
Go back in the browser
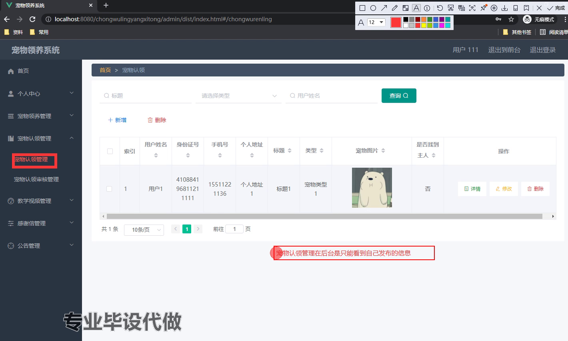pyautogui.click(x=7, y=19)
